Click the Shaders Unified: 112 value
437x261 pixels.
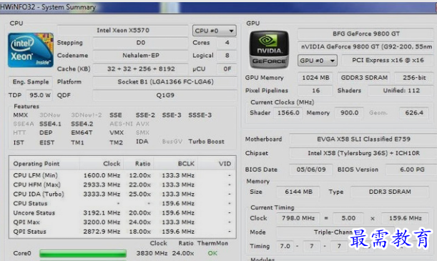pyautogui.click(x=401, y=91)
